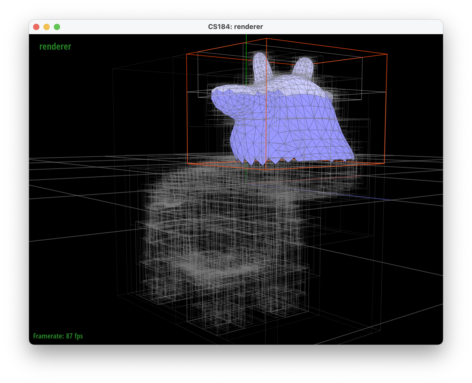Image resolution: width=472 pixels, height=383 pixels.
Task: Click the "CS184: renderer" window title
Action: click(235, 27)
